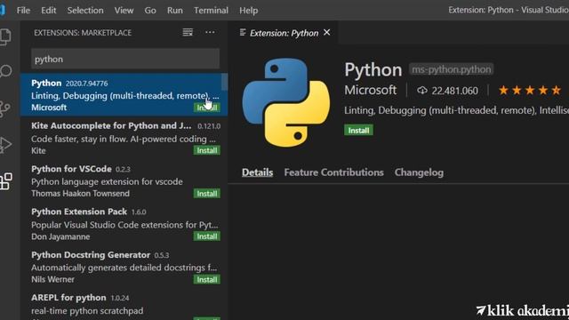Click the download count cloud icon
Image resolution: width=569 pixels, height=320 pixels.
(x=422, y=91)
